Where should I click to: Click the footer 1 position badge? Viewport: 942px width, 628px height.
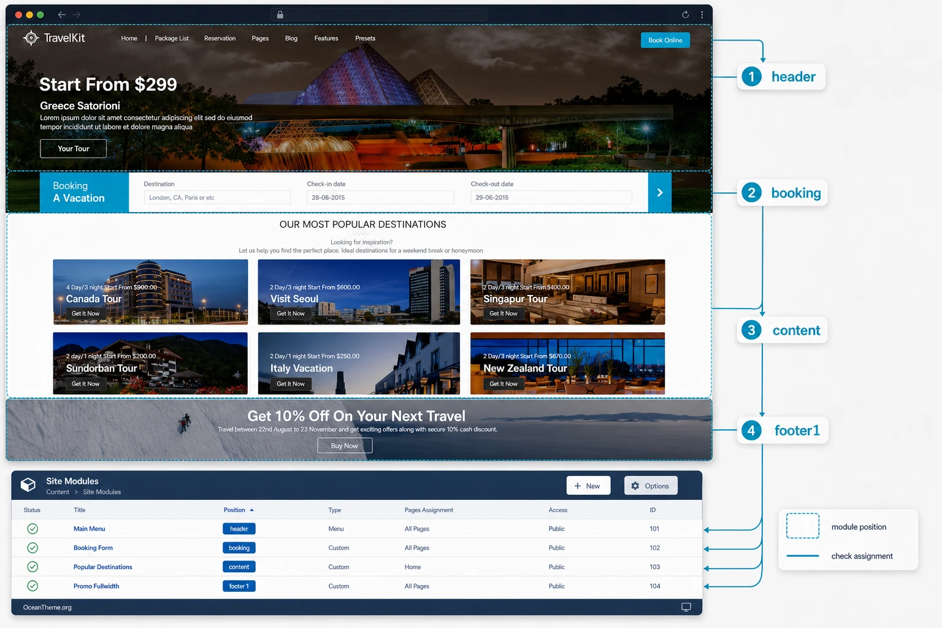coord(239,586)
